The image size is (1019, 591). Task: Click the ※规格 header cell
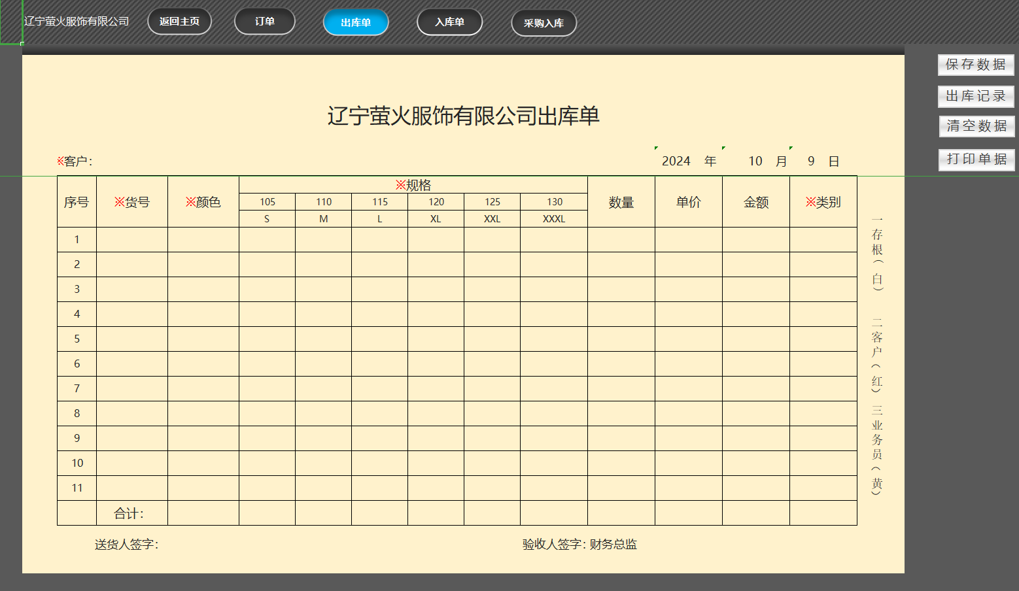(x=413, y=185)
